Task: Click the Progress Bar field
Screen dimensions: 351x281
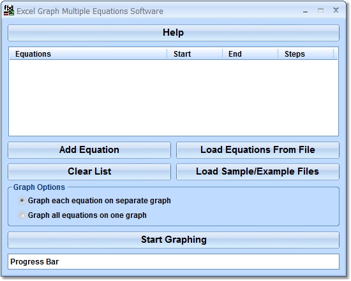Action: tap(174, 261)
